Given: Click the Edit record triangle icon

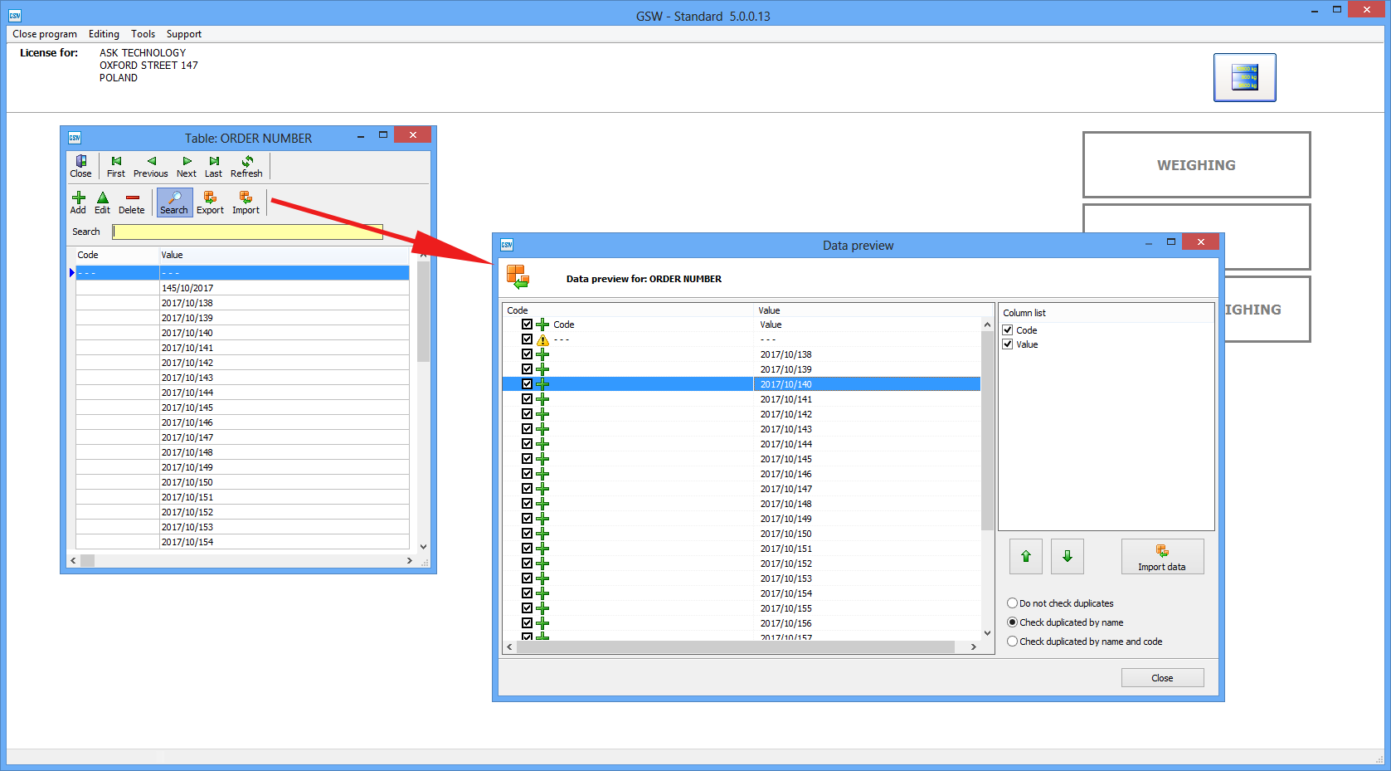Looking at the screenshot, I should pyautogui.click(x=102, y=202).
